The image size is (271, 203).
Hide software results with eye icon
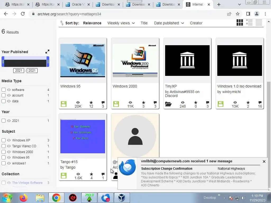(x=9, y=90)
